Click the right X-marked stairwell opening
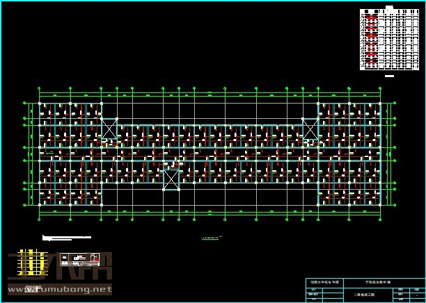This screenshot has height=303, width=426. pyautogui.click(x=310, y=129)
